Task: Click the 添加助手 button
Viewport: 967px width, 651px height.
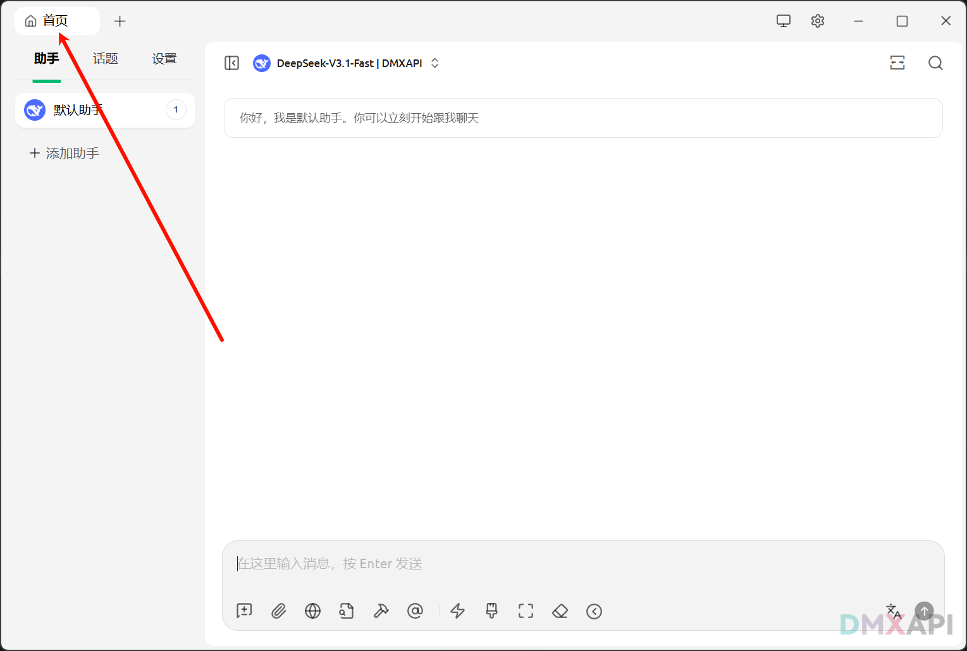Action: pos(65,153)
